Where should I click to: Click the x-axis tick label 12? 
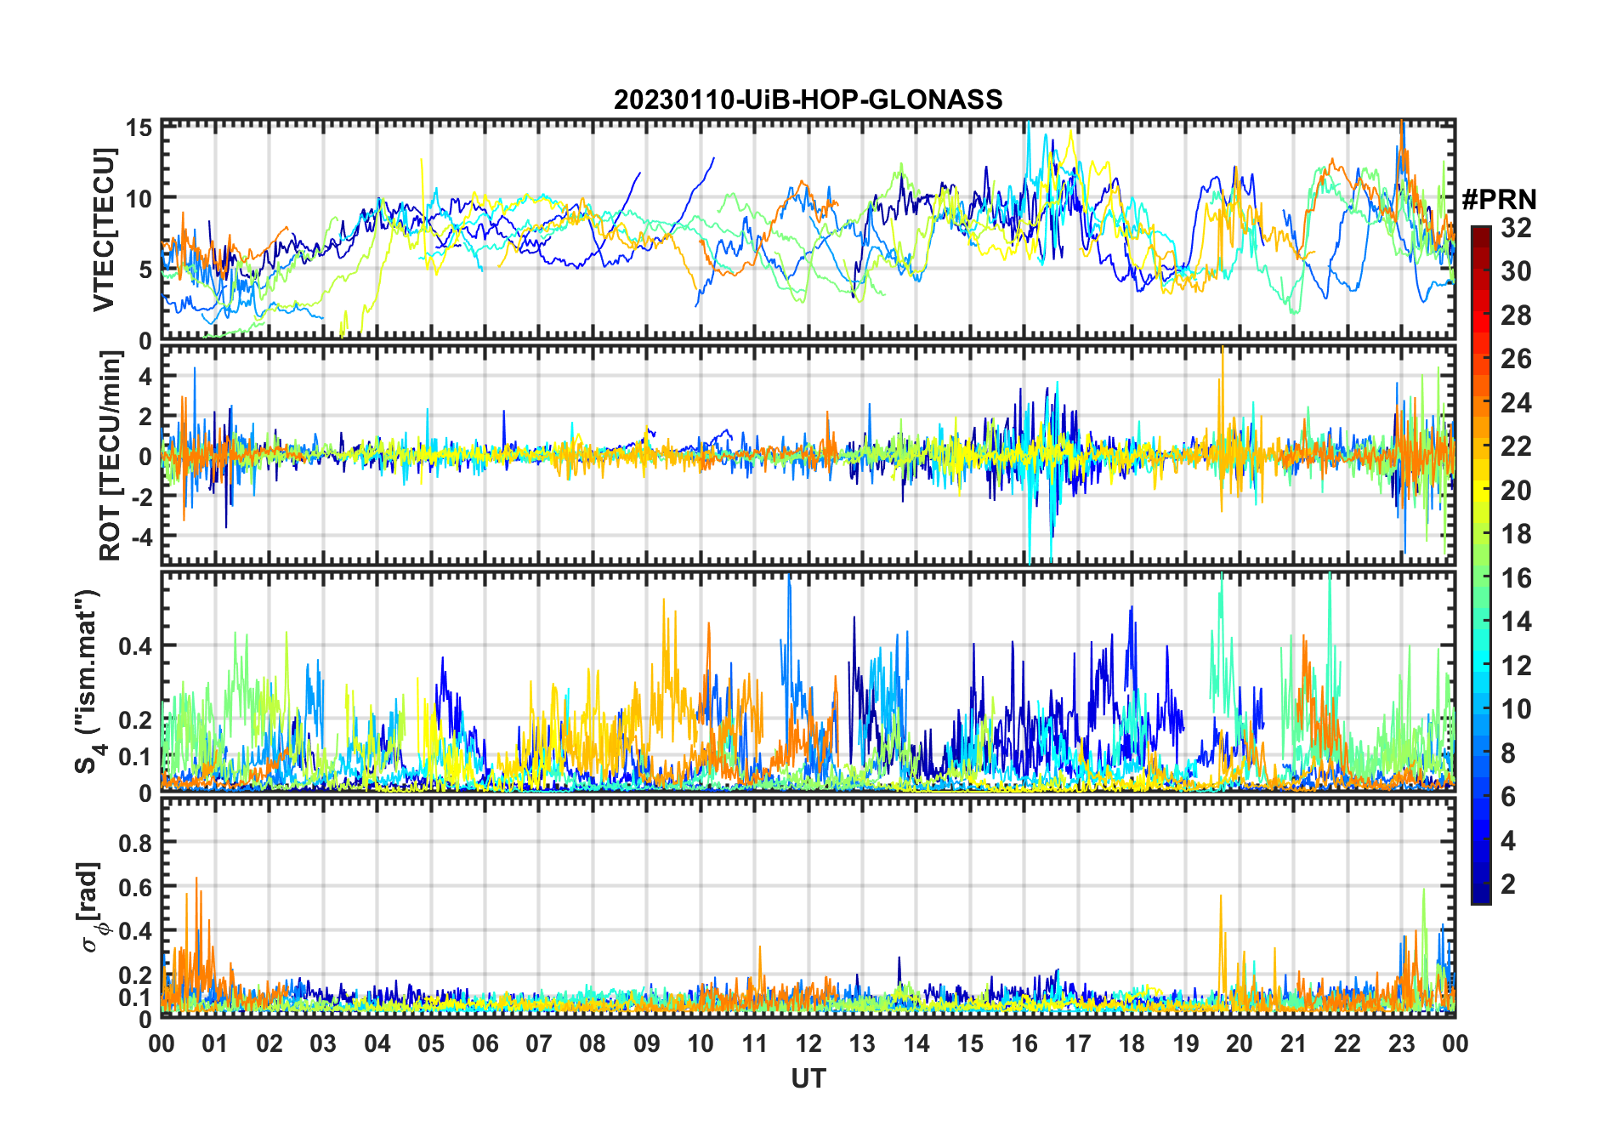point(808,1043)
